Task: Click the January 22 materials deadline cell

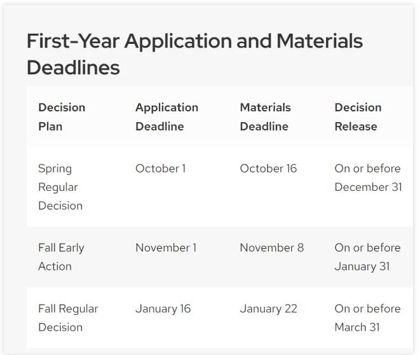Action: tap(269, 309)
